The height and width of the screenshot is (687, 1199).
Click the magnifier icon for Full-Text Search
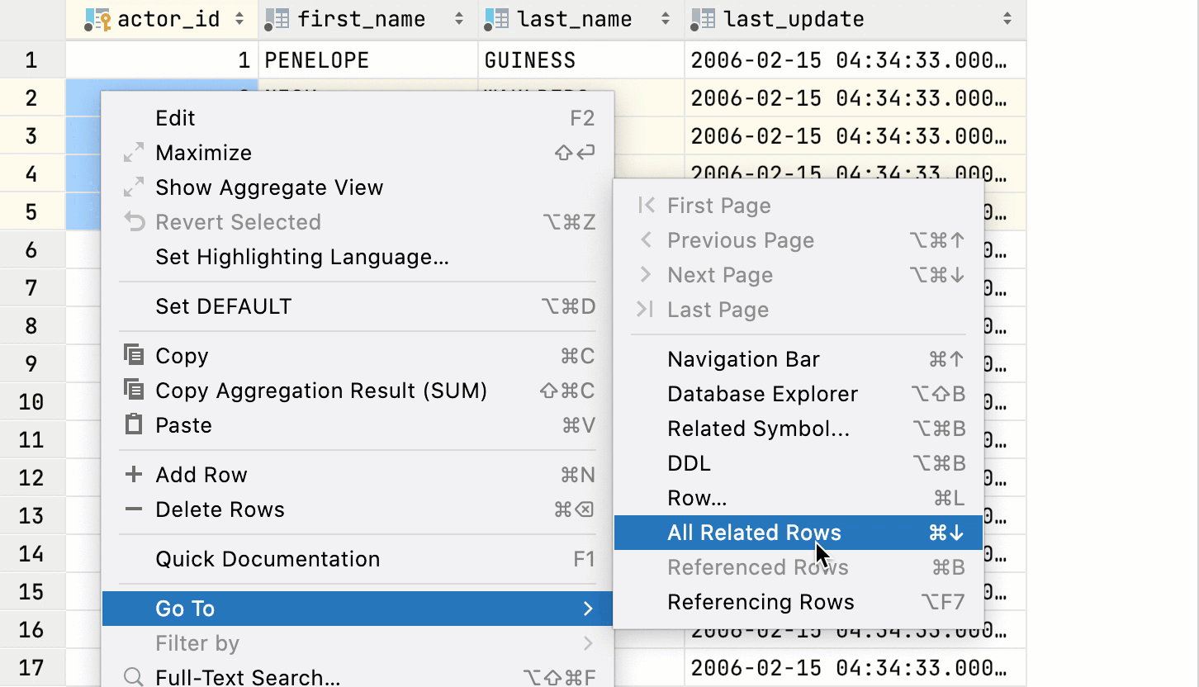tap(133, 677)
